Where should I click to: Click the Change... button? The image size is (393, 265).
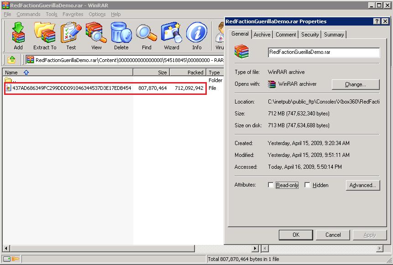point(356,84)
